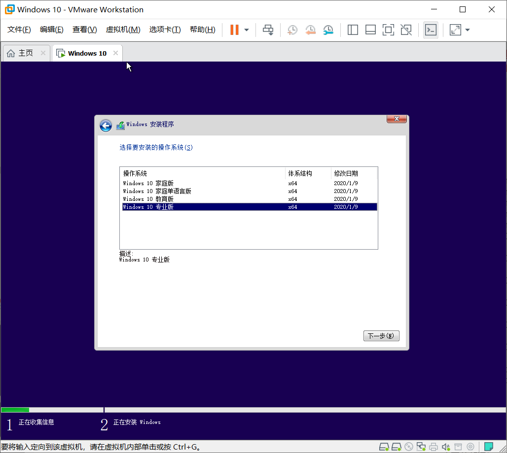The height and width of the screenshot is (453, 507).
Task: Select the highlighted Windows 10 专业版 row
Action: pos(250,207)
